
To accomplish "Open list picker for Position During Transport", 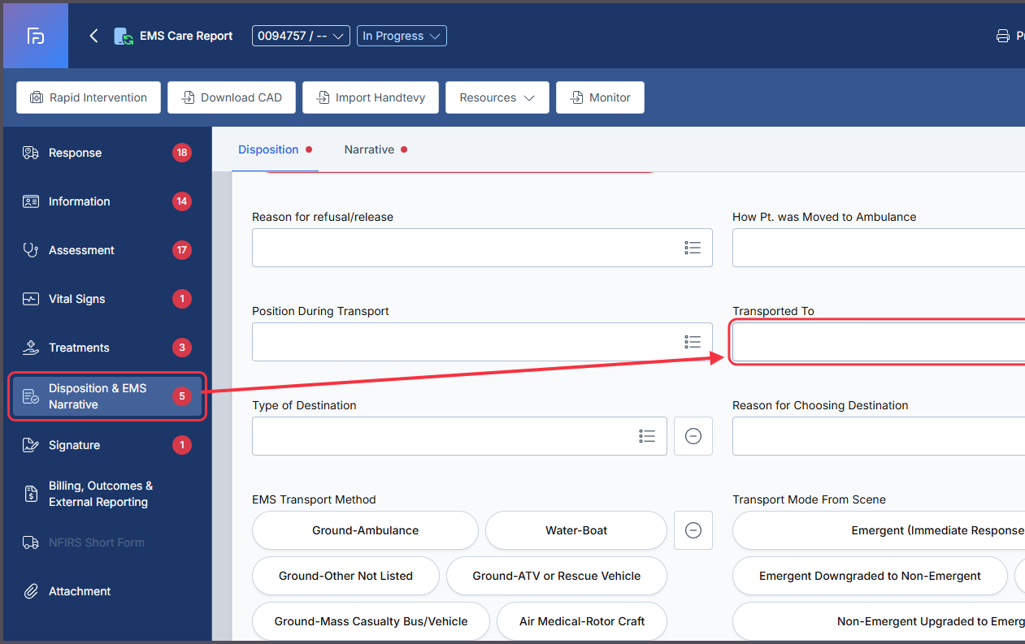I will [693, 342].
